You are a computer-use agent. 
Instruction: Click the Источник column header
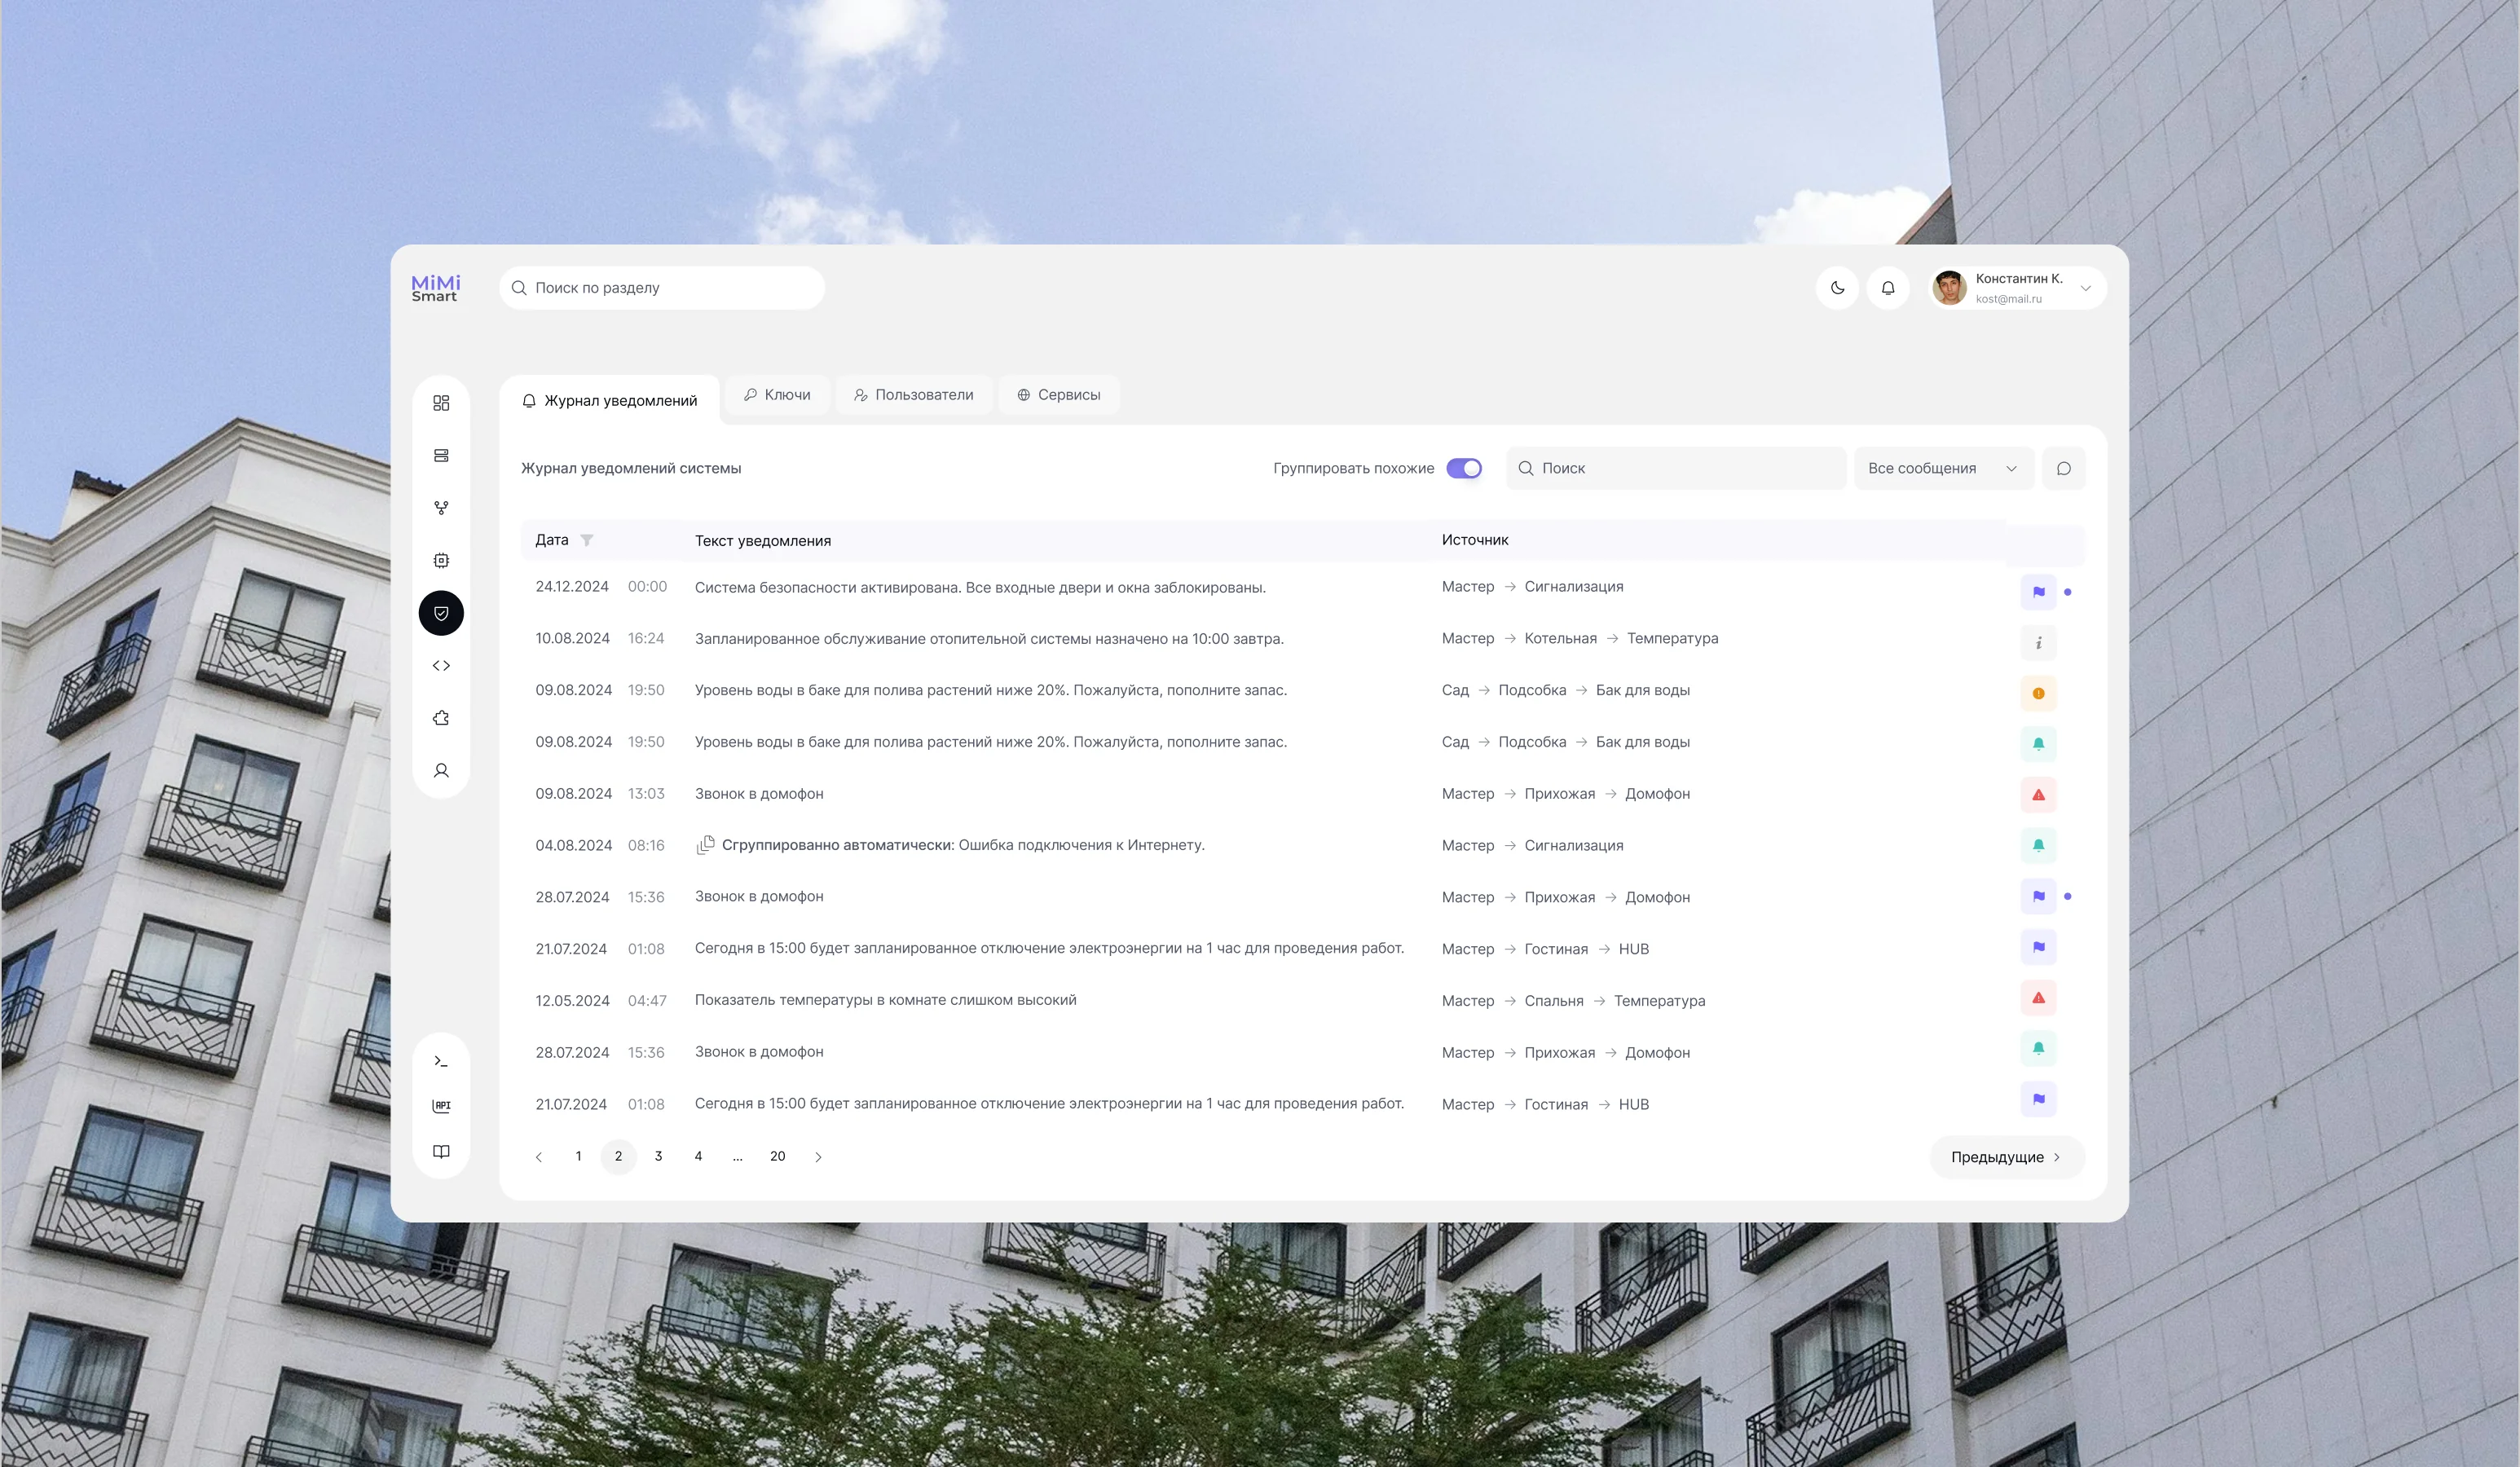(x=1475, y=540)
